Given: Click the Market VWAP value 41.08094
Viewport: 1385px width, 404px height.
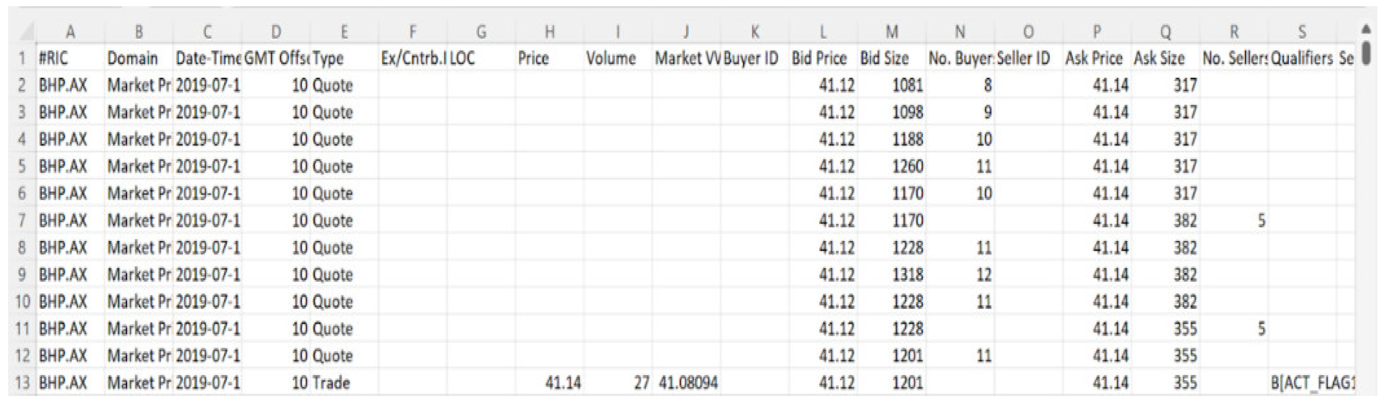Looking at the screenshot, I should pos(687,383).
